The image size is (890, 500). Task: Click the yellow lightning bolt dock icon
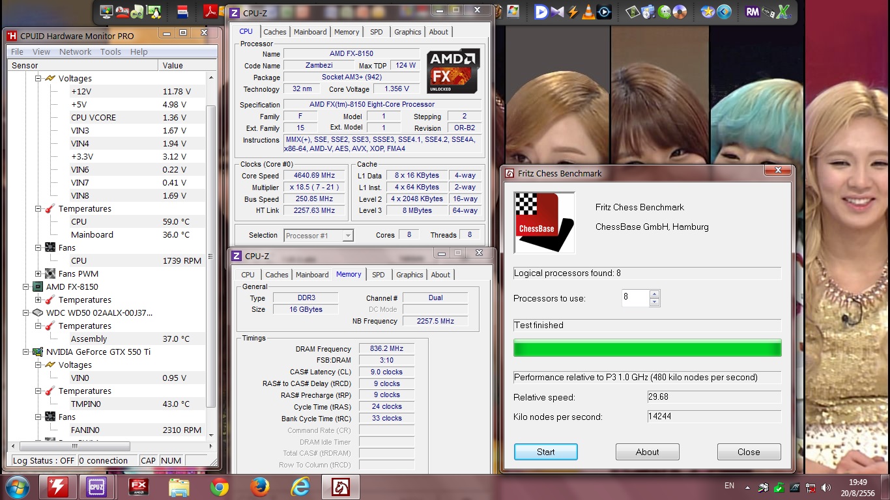point(573,11)
